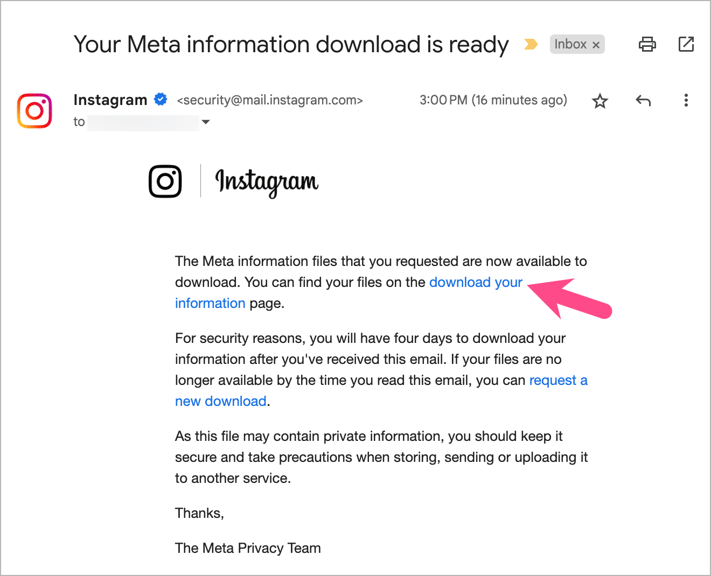Screen dimensions: 711x576
Task: Open the "download your information" link
Action: point(475,283)
